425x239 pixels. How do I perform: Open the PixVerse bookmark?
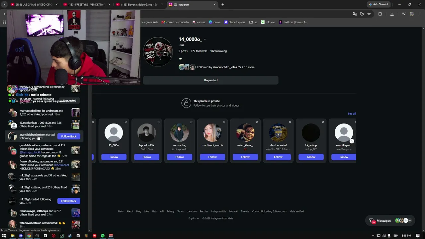tap(293, 22)
